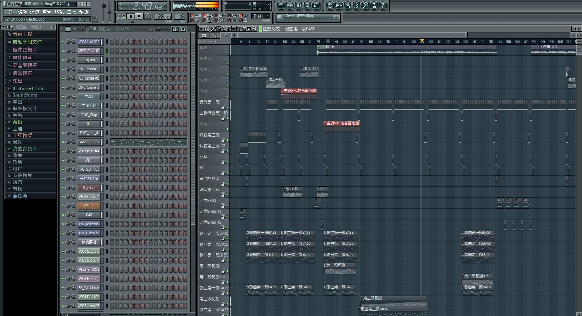This screenshot has width=582, height=316.
Task: Switch to PAT mode radio
Action: 124,15
